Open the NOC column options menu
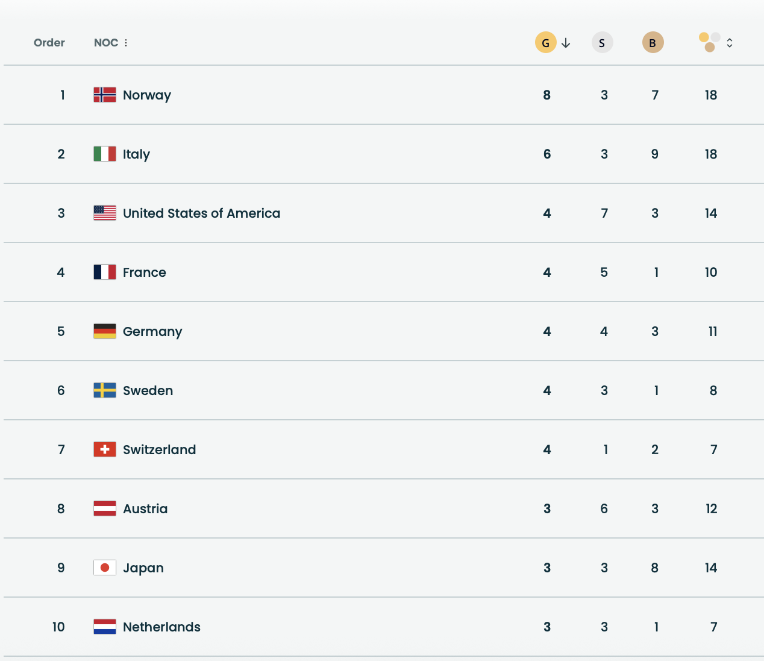The width and height of the screenshot is (764, 661). point(126,43)
